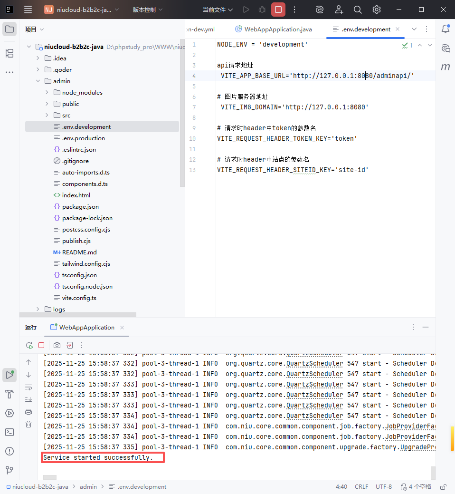This screenshot has height=494, width=455.
Task: Open the Structure tool window
Action: [x=9, y=53]
